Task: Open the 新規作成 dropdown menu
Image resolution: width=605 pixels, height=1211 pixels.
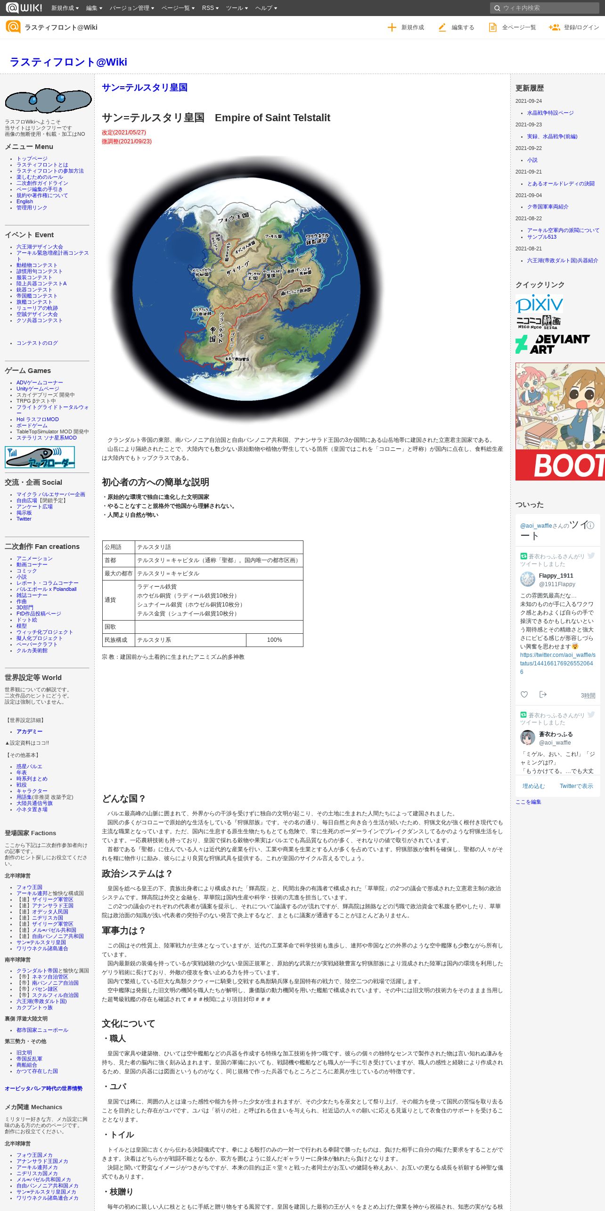Action: pos(65,8)
